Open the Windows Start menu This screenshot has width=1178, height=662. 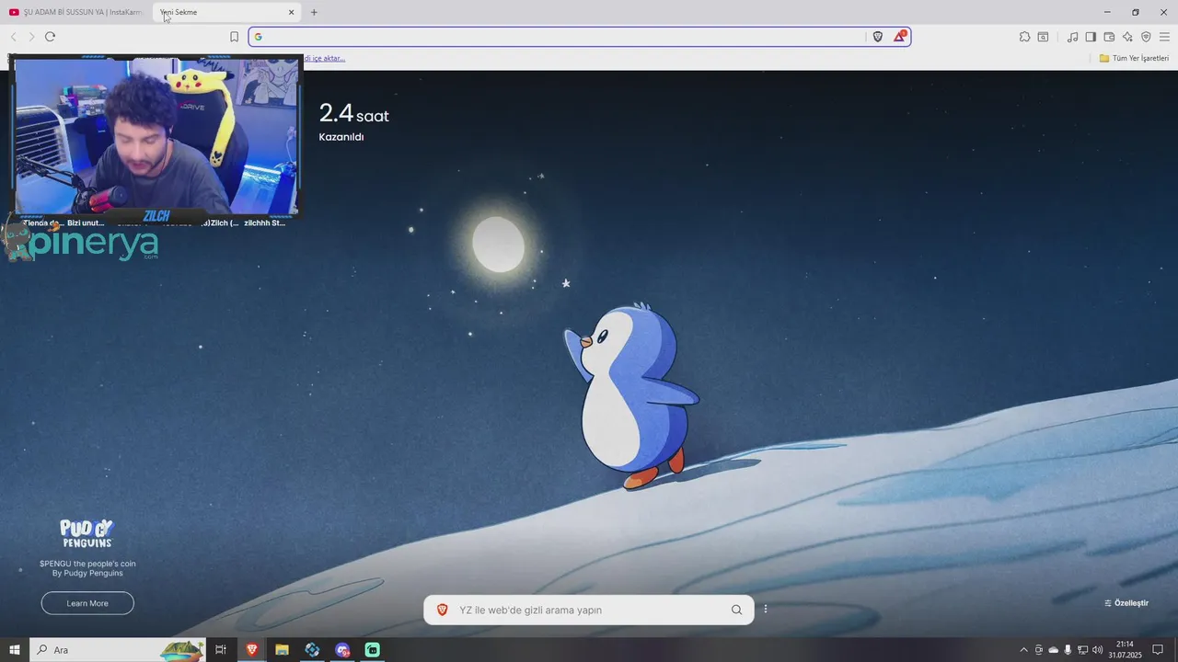point(15,650)
